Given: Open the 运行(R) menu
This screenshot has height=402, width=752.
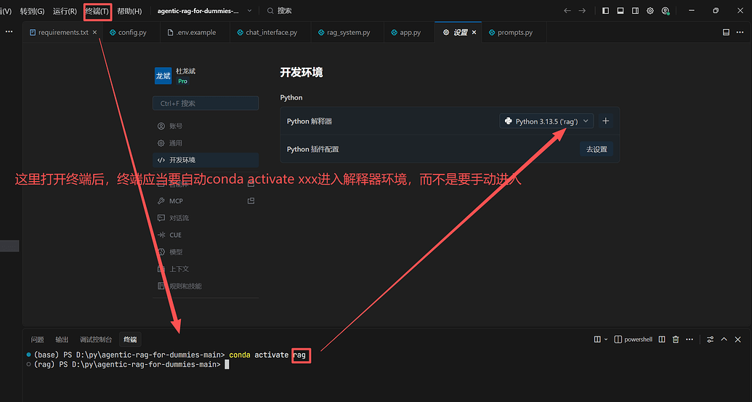Looking at the screenshot, I should (65, 11).
